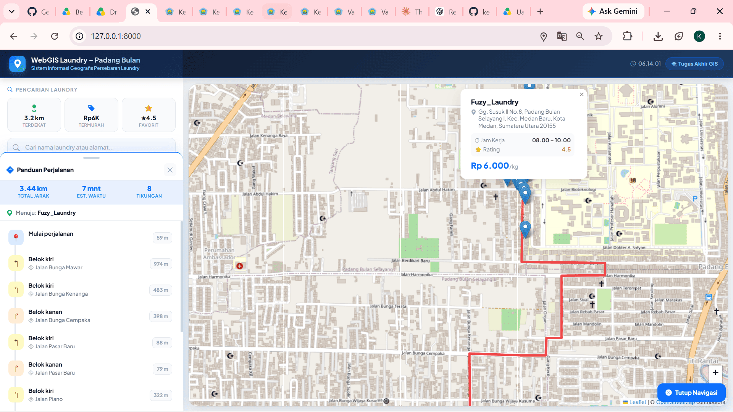Zoom in the map with plus button
This screenshot has height=412, width=733.
pyautogui.click(x=715, y=372)
